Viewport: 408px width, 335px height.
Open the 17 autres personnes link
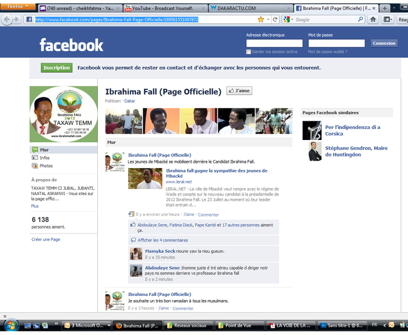coord(241,225)
